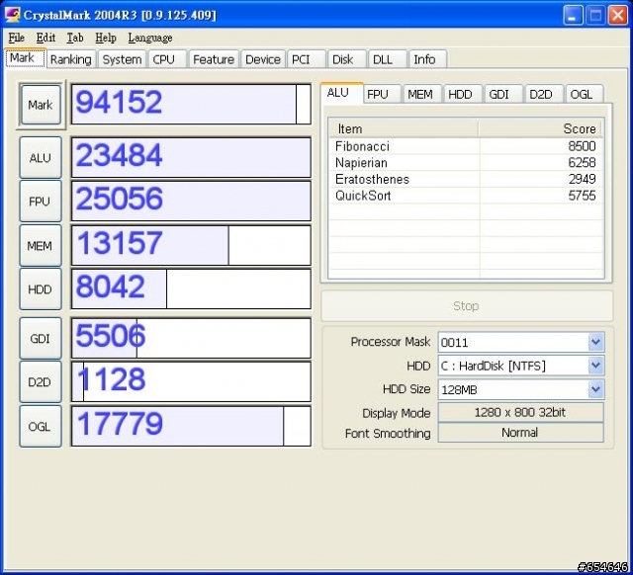Click the Display Mode 1280 x 800 32bit field
633x575 pixels.
coord(521,412)
